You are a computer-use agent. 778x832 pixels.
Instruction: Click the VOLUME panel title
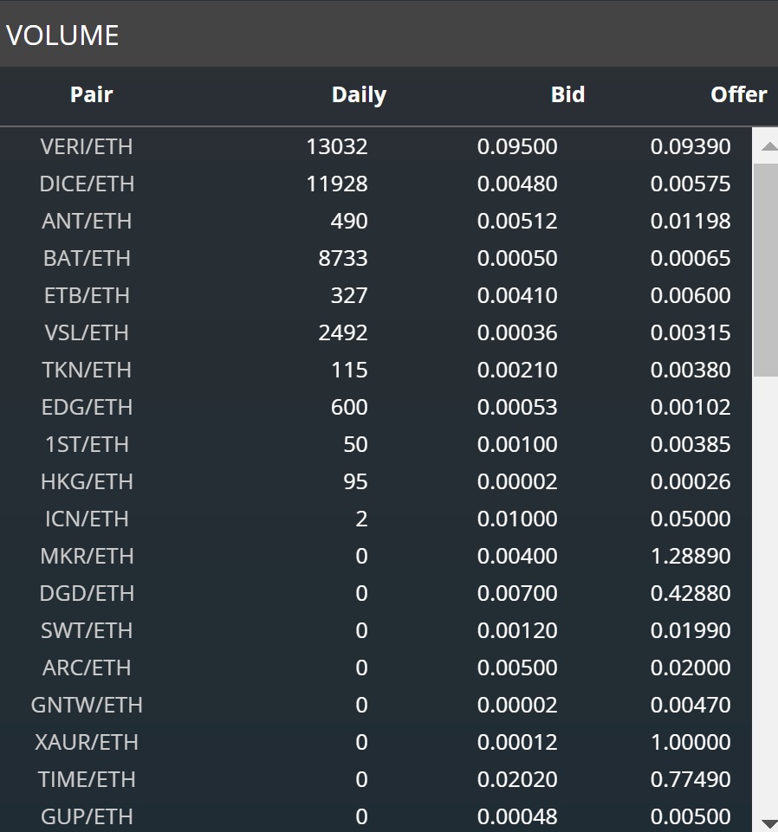(x=63, y=35)
